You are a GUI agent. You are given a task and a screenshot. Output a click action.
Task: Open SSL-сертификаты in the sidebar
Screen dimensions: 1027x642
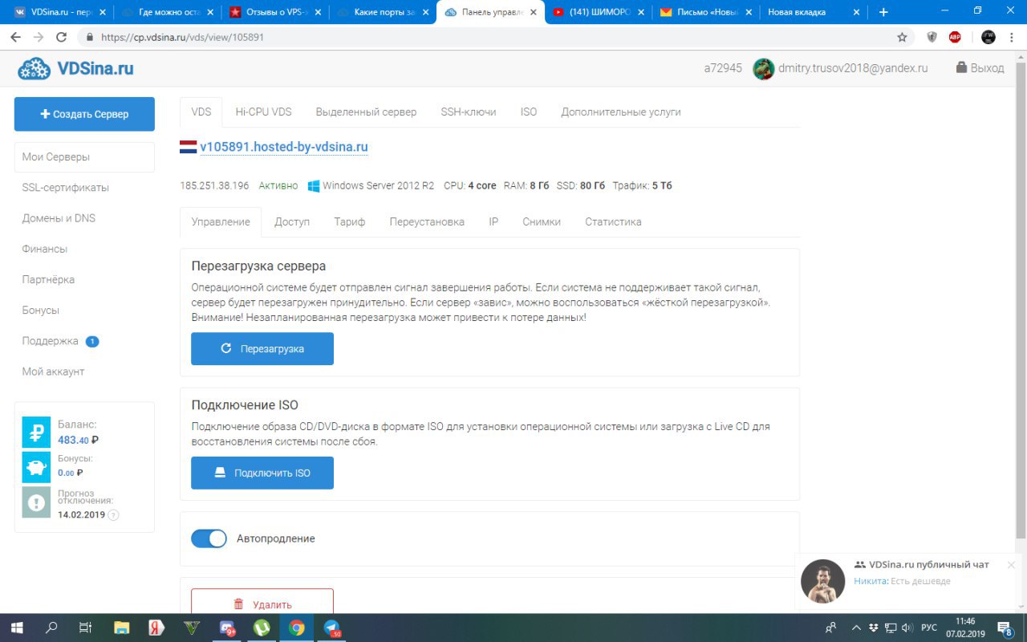click(x=66, y=187)
